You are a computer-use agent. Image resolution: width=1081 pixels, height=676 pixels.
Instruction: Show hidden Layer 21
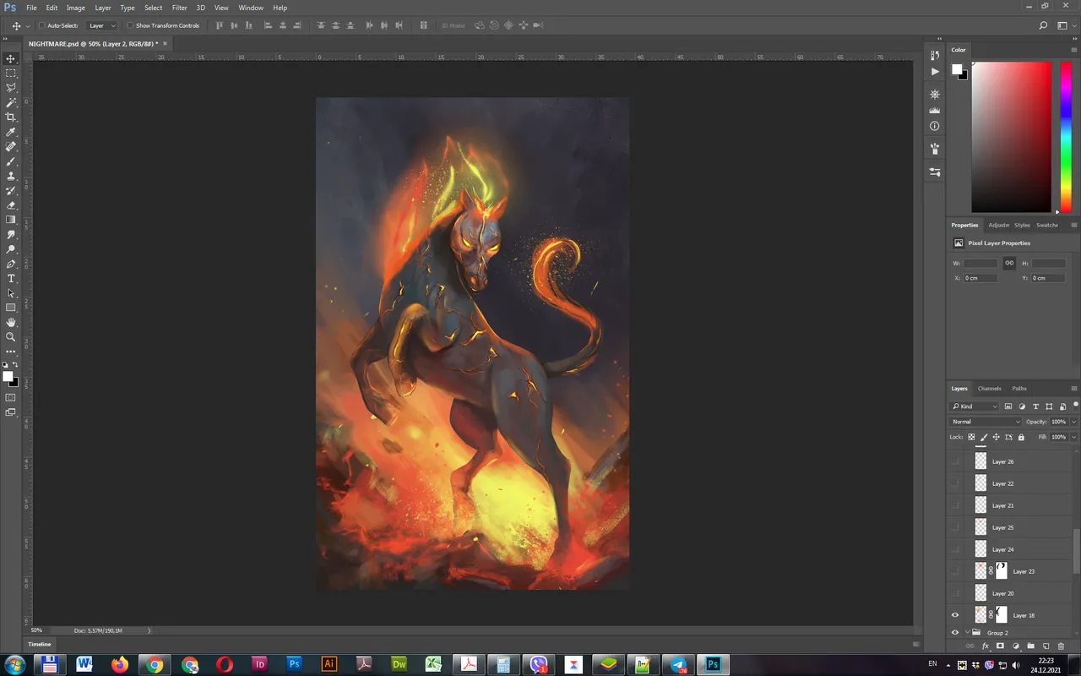coord(955,505)
